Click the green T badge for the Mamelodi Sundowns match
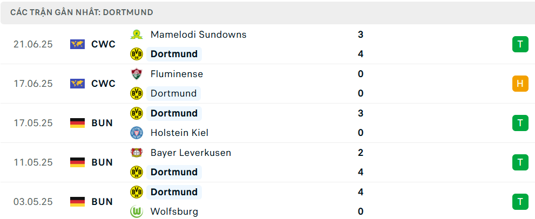Image resolution: width=535 pixels, height=219 pixels. click(x=520, y=44)
